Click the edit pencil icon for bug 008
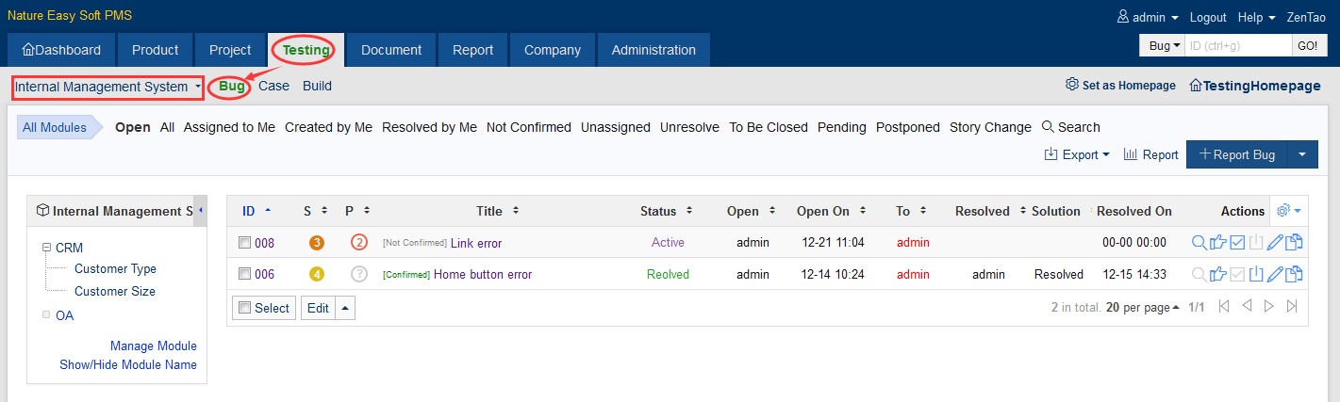Viewport: 1340px width, 402px height. click(x=1275, y=243)
